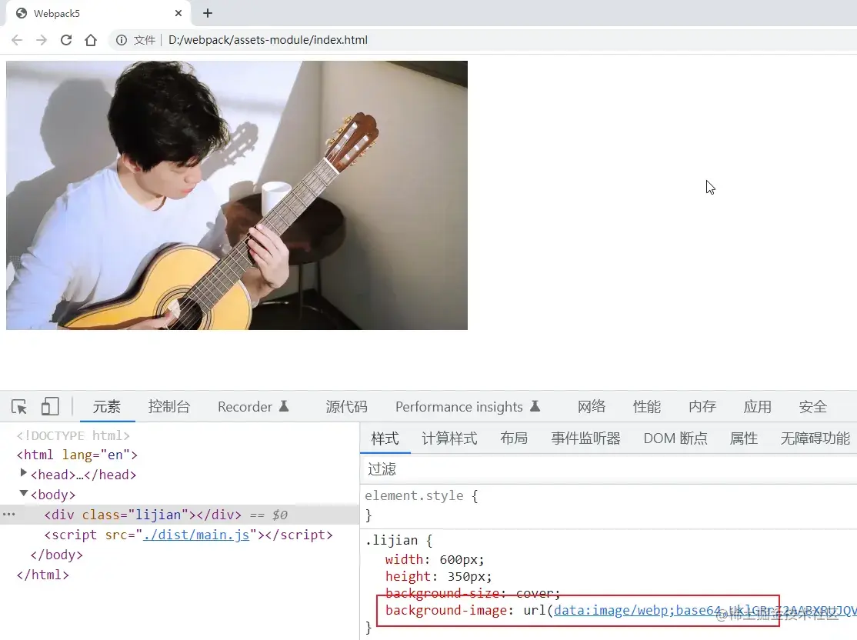Click the warning icon beside Recorder
857x640 pixels.
pos(283,406)
